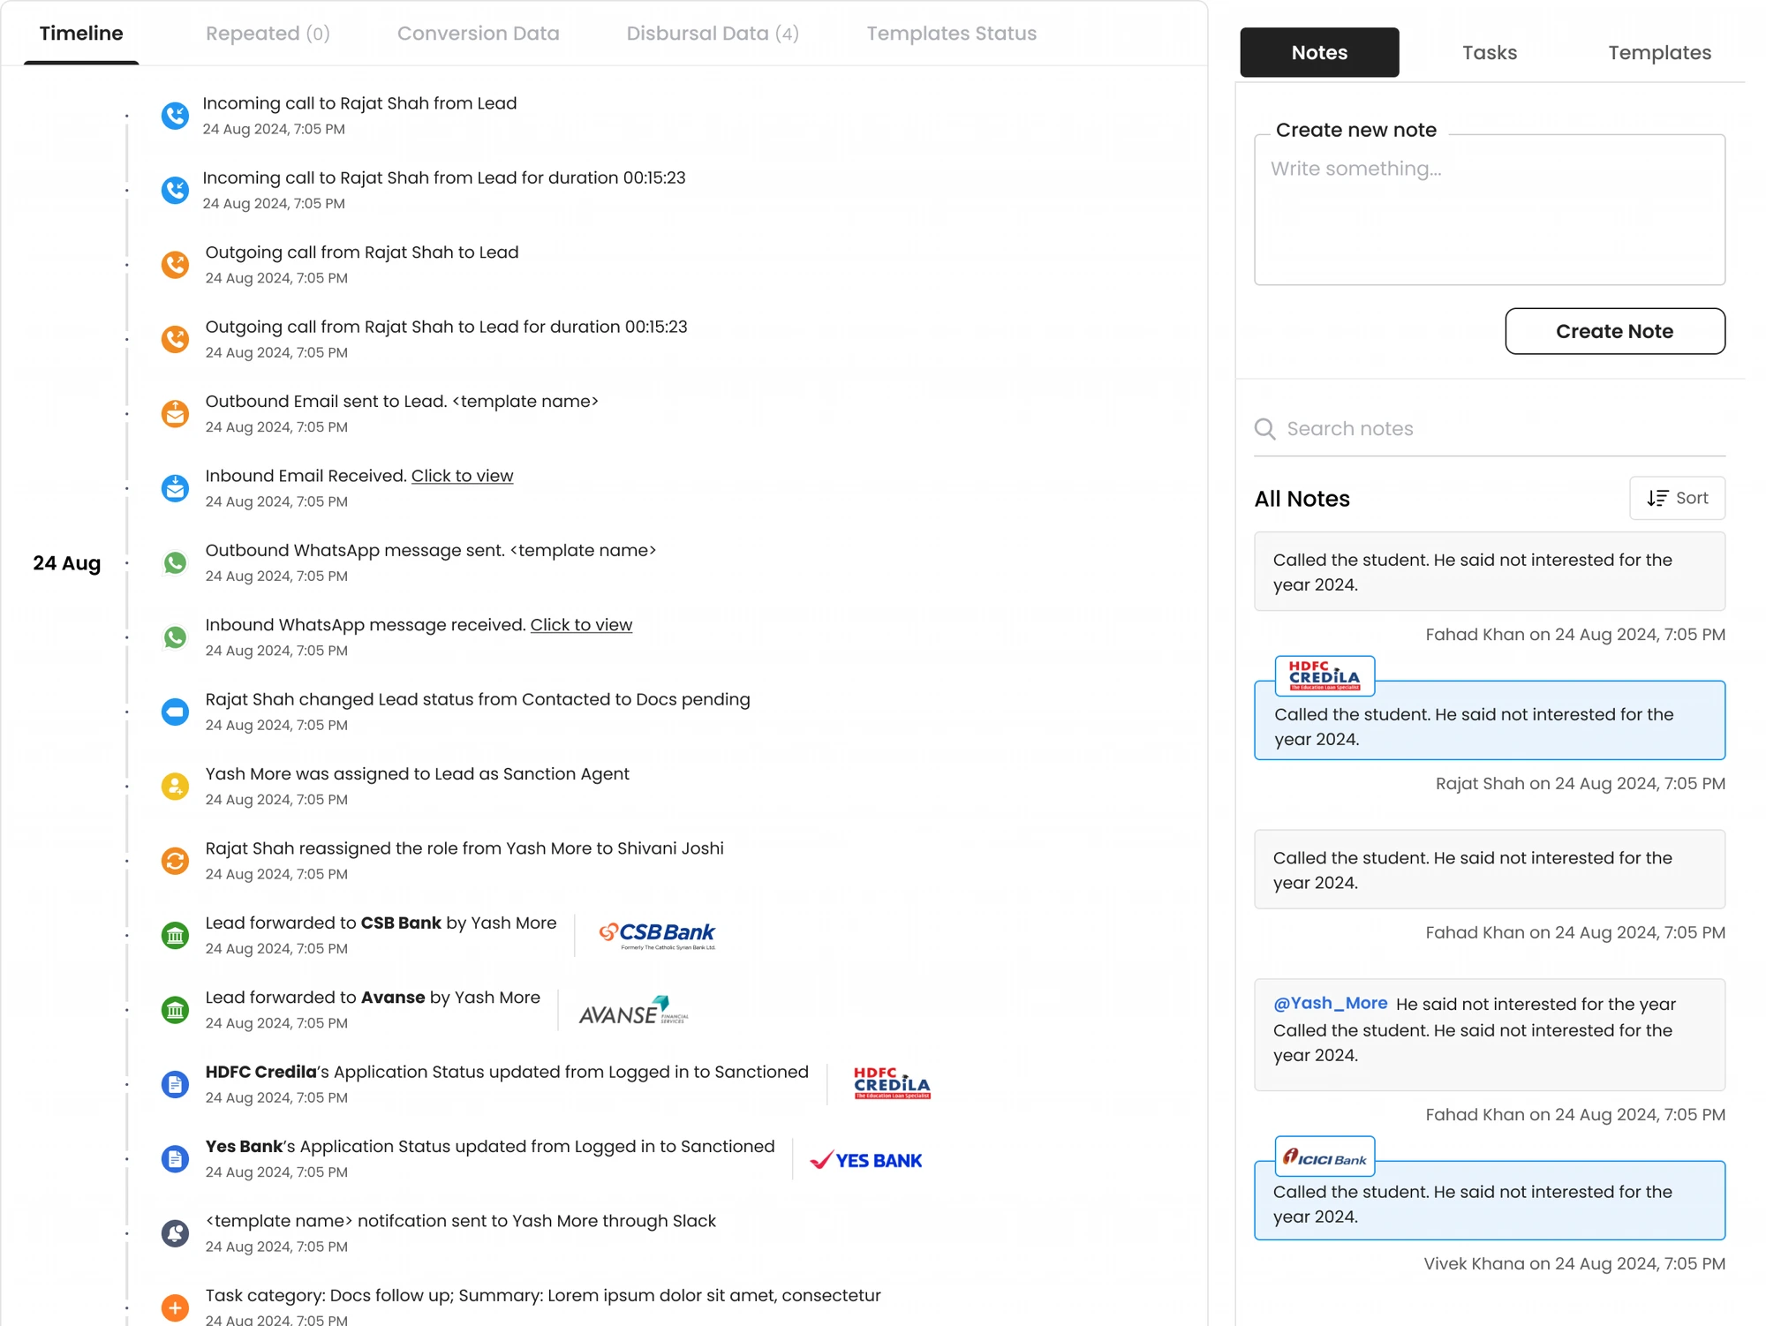Viewport: 1766px width, 1326px height.
Task: Click the Outbound Email sent icon
Action: point(175,413)
